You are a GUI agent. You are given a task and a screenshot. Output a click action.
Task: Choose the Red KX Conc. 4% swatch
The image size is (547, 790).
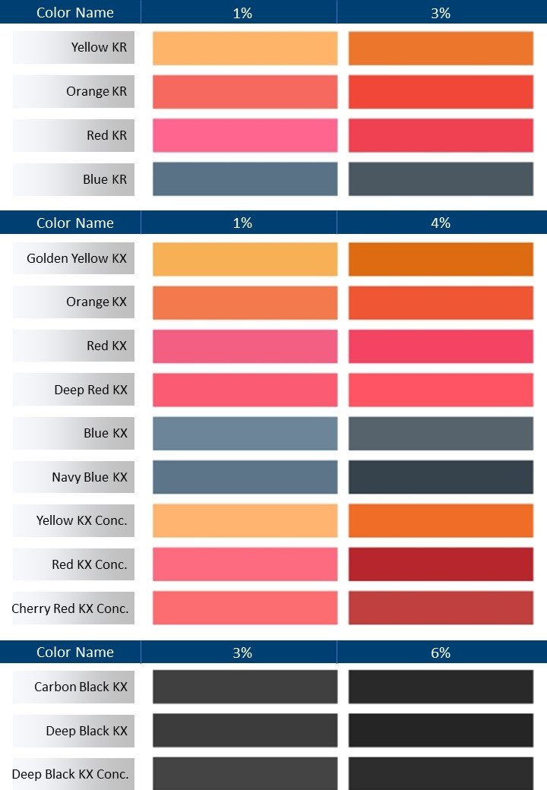point(441,564)
